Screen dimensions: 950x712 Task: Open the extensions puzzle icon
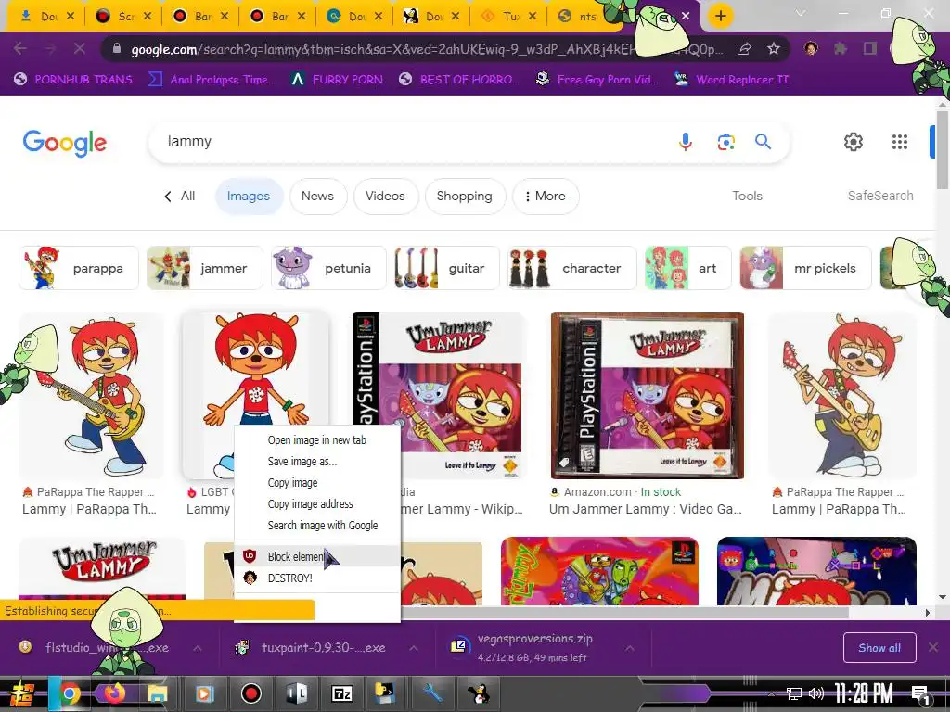pyautogui.click(x=841, y=48)
